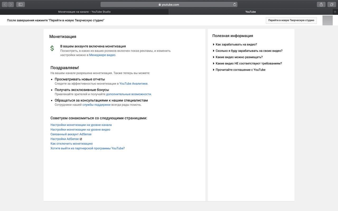Click В вашем аккаунте включена монетизация text
This screenshot has height=211, width=338.
coord(93,46)
